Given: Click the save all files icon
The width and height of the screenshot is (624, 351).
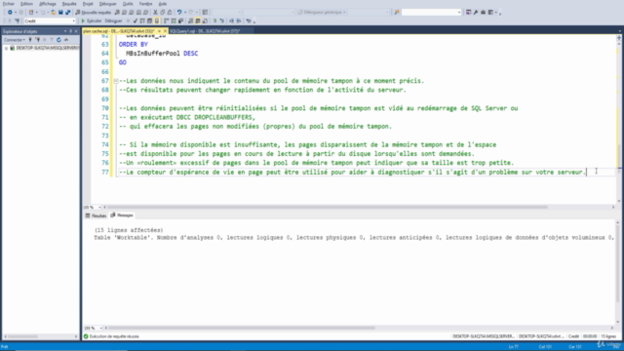Looking at the screenshot, I should pyautogui.click(x=67, y=13).
